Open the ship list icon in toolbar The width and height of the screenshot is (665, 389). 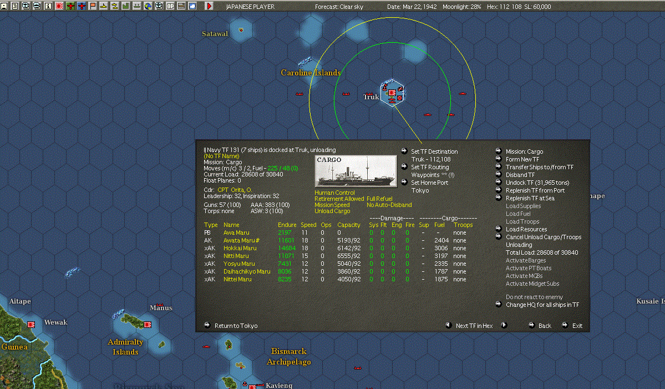37,6
